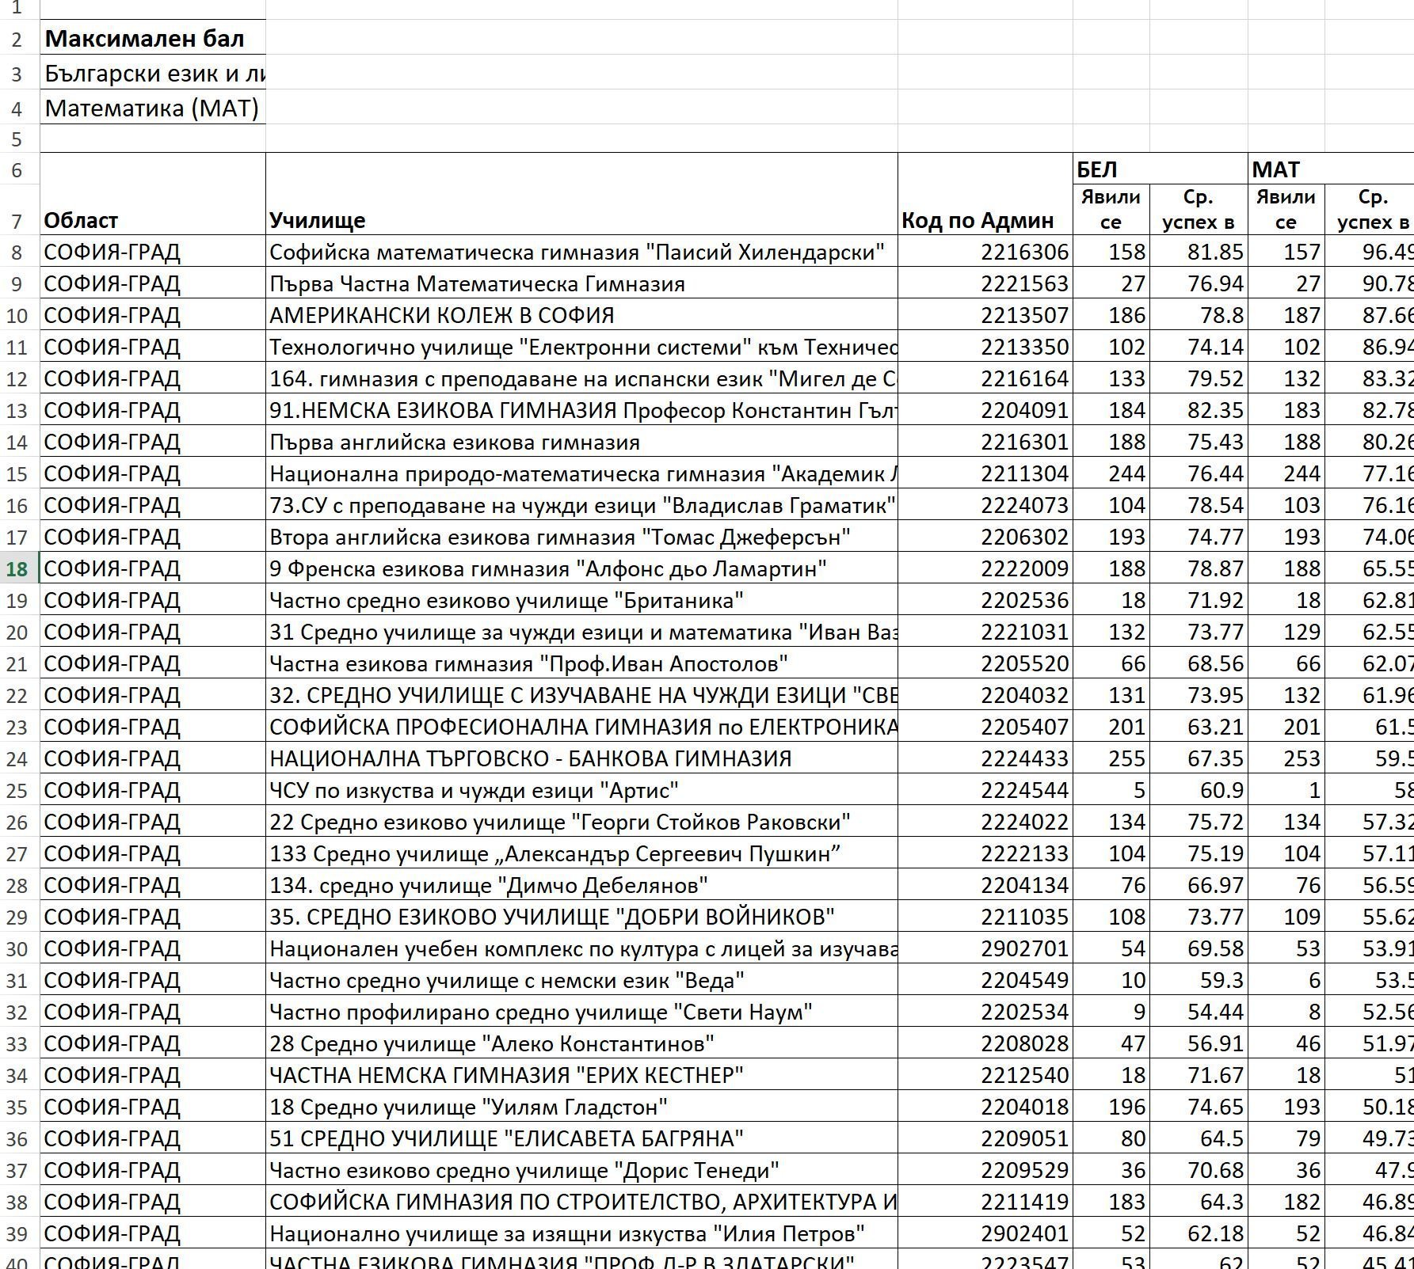Click the code cell 2211304
The width and height of the screenshot is (1414, 1269).
[985, 473]
